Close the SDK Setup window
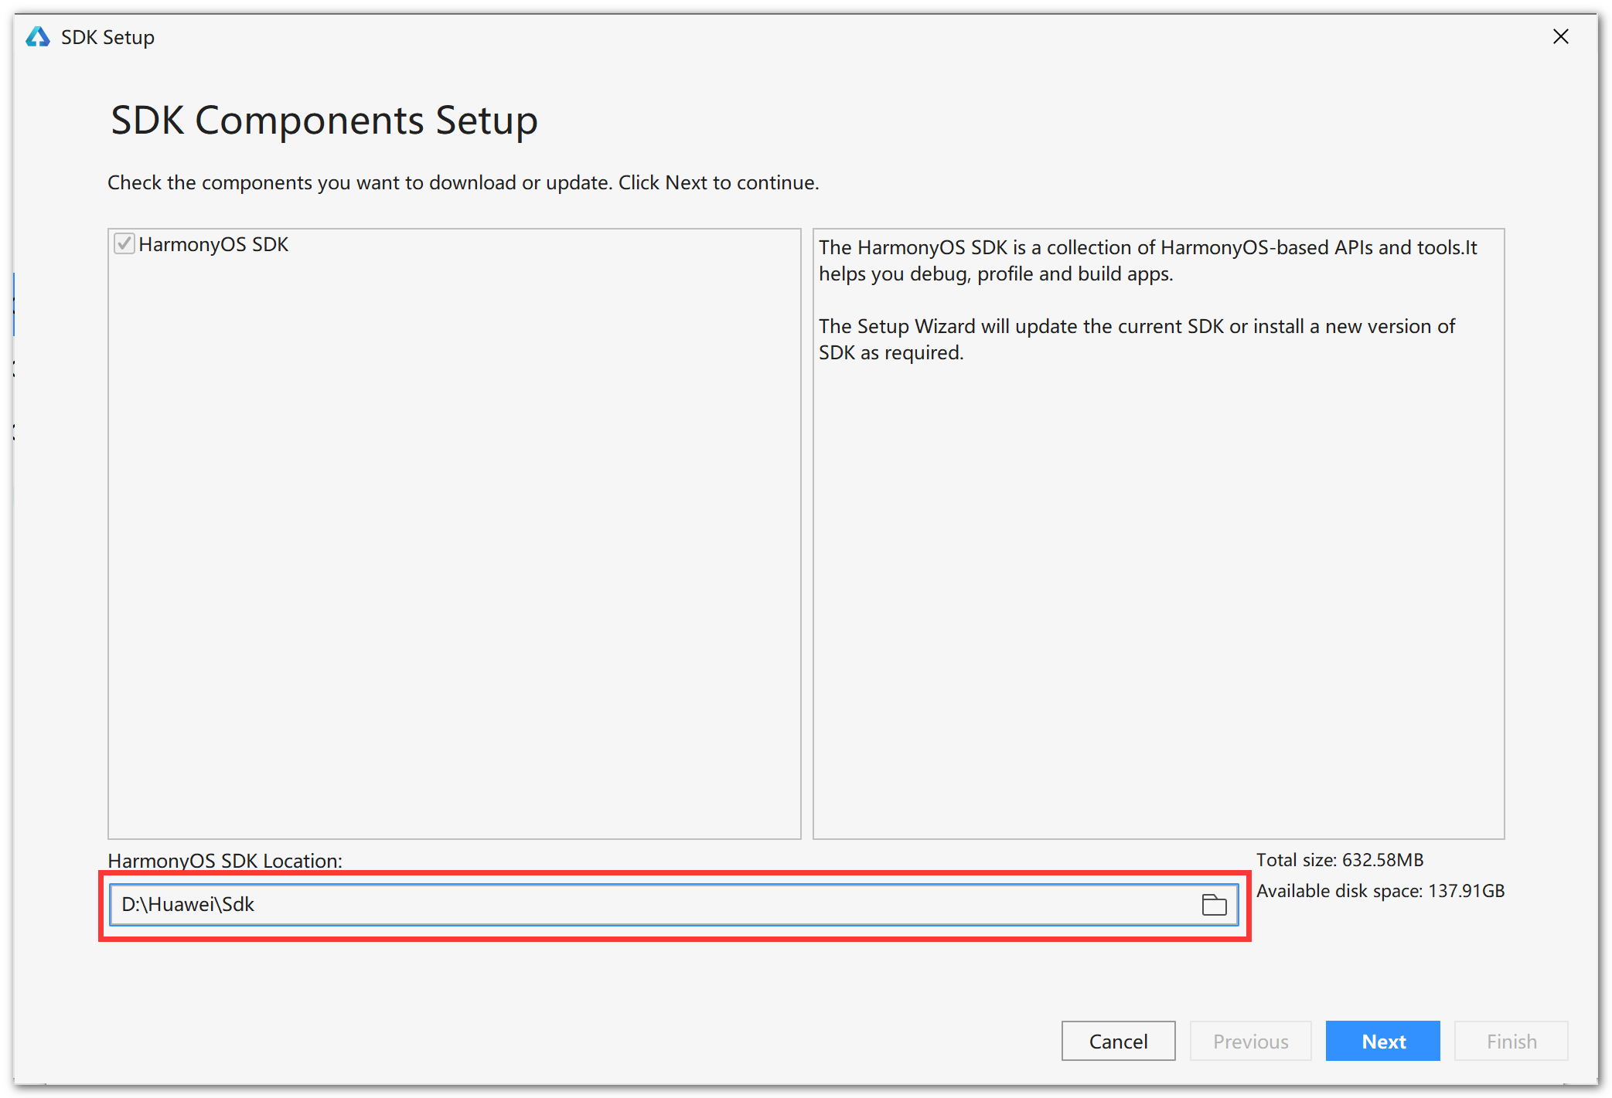 click(x=1560, y=36)
